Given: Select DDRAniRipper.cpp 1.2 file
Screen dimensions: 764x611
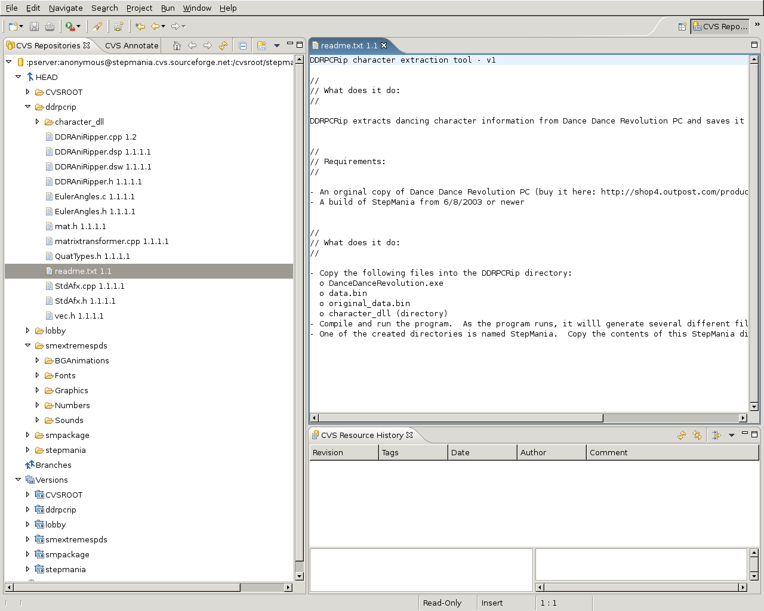Looking at the screenshot, I should pos(95,137).
